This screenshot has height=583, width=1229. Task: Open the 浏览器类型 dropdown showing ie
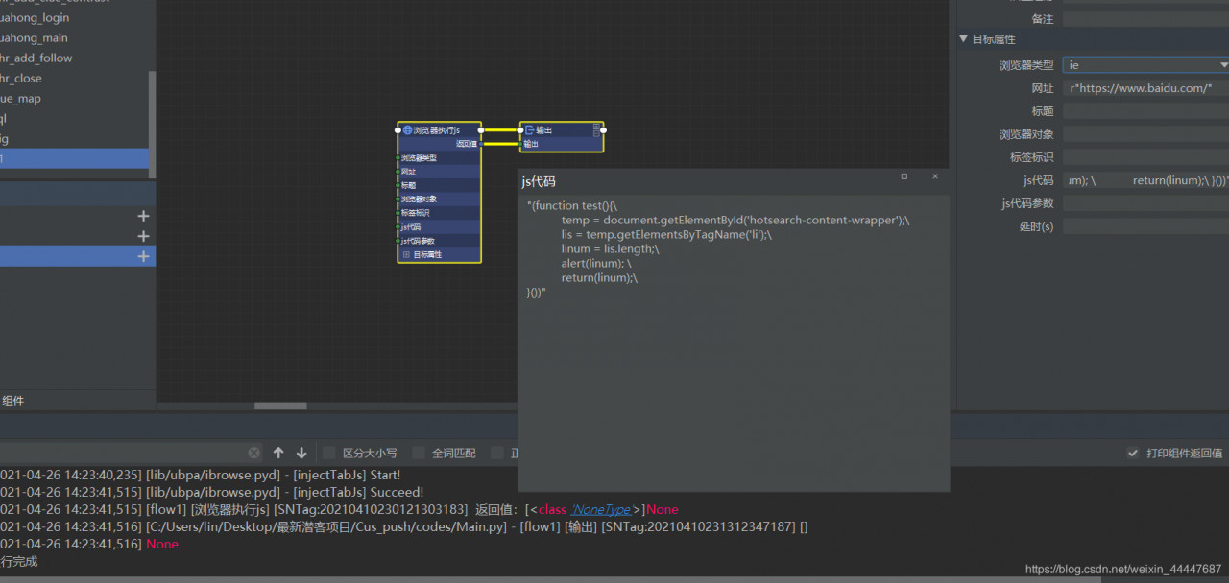coord(1145,65)
